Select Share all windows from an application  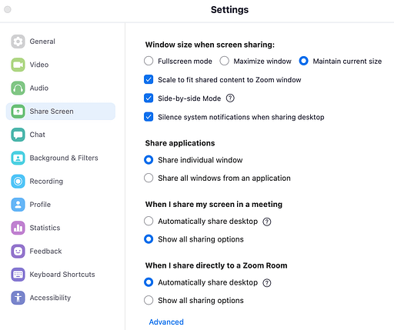149,178
